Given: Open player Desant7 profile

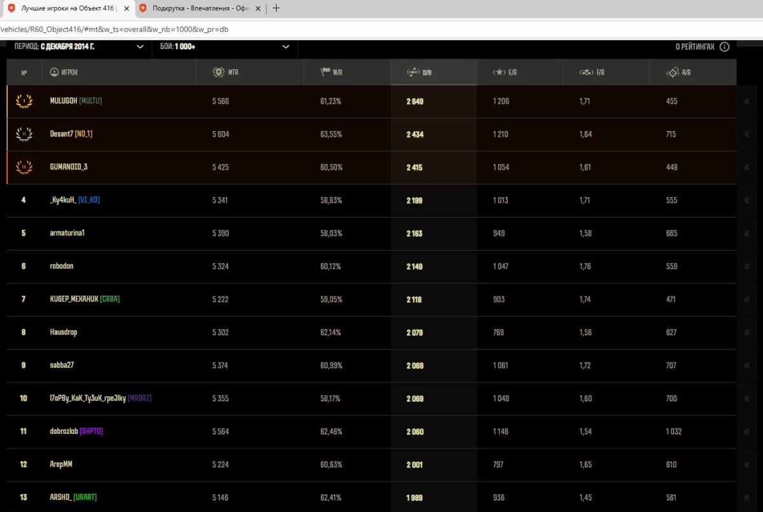Looking at the screenshot, I should 61,134.
